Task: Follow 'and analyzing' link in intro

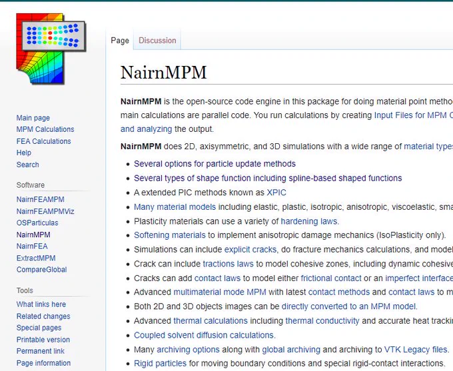Action: [x=146, y=129]
